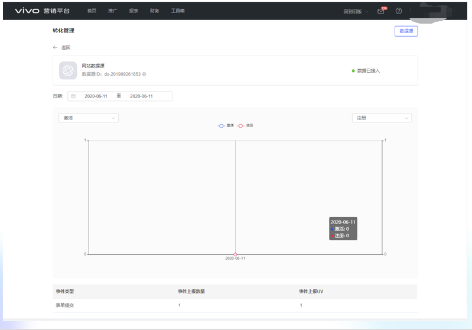Viewport: 472px width, 330px height.
Task: Click the 事件类型 column header
Action: click(x=65, y=292)
